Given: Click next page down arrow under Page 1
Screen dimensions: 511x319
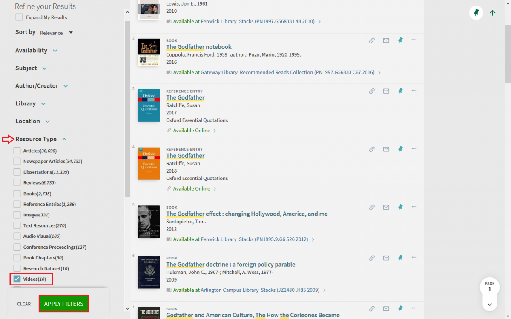Looking at the screenshot, I should coord(490,304).
